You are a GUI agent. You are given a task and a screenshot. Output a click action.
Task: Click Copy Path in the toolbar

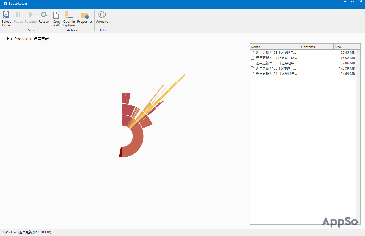tap(56, 19)
